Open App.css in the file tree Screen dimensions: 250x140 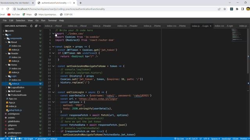click(13, 99)
